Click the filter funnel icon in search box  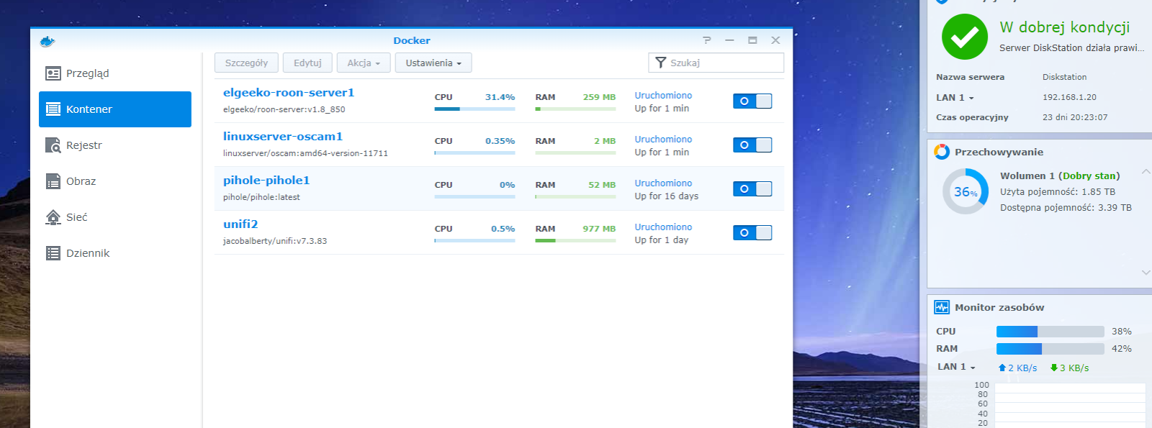[x=661, y=63]
